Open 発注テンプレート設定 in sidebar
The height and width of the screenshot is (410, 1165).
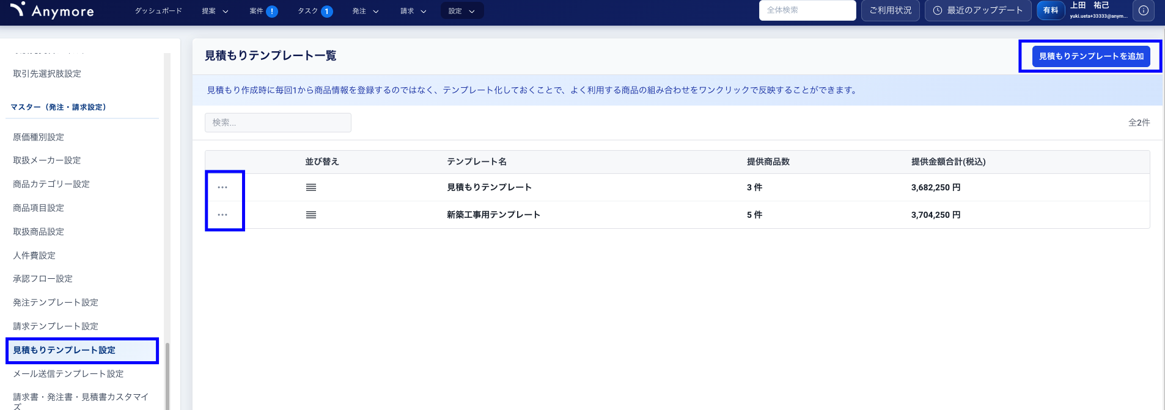[56, 303]
